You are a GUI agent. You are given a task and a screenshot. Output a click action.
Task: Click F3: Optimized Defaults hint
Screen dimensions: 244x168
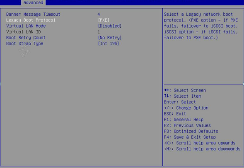tap(191, 131)
